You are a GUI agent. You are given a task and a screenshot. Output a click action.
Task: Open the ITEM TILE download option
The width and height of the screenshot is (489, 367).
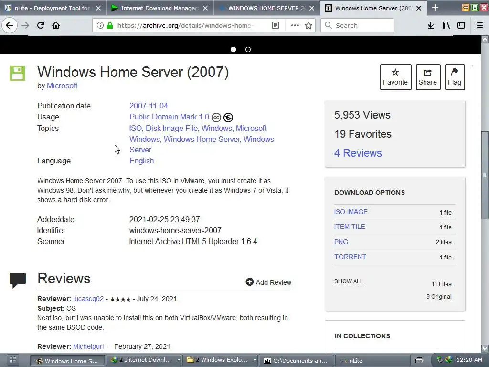[x=350, y=227]
